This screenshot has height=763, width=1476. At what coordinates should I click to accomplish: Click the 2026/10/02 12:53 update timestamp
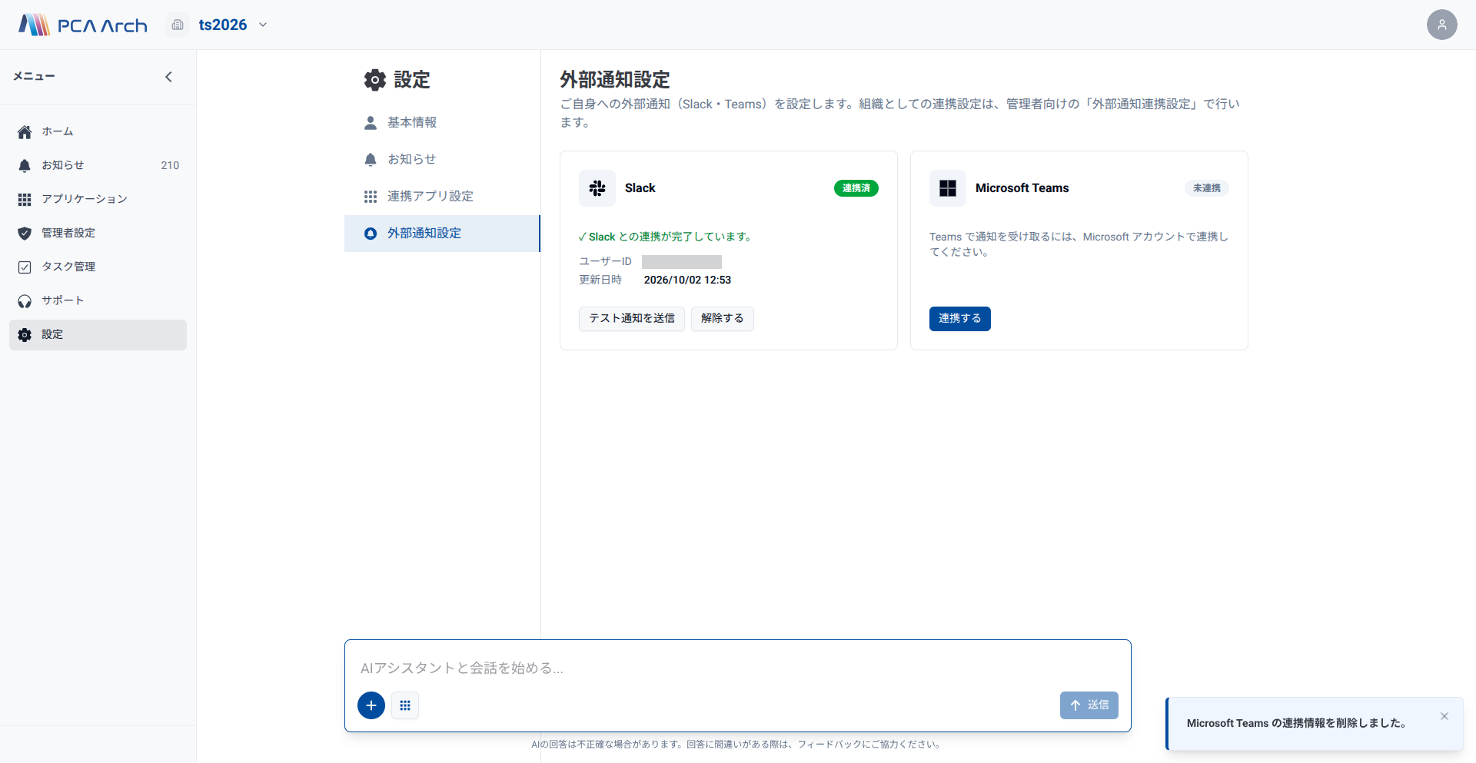click(x=687, y=280)
